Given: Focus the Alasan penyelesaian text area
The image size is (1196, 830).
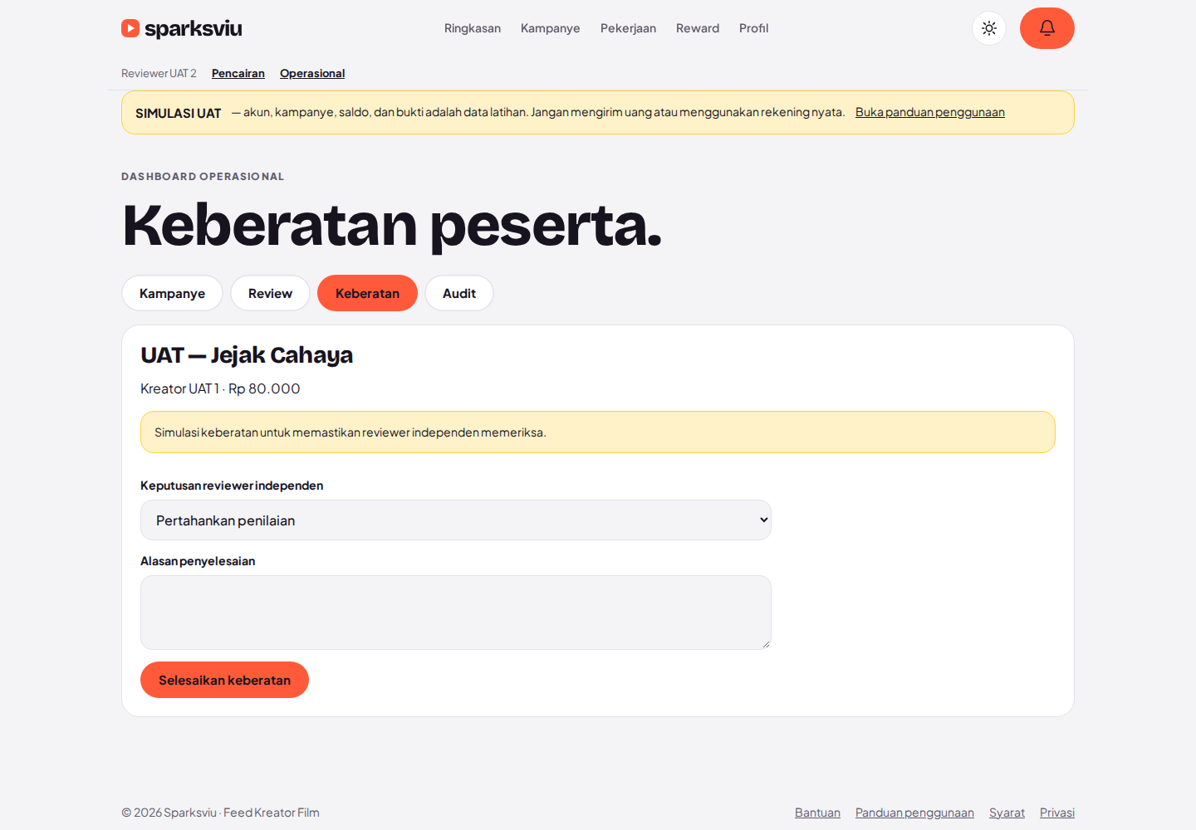Looking at the screenshot, I should (456, 613).
